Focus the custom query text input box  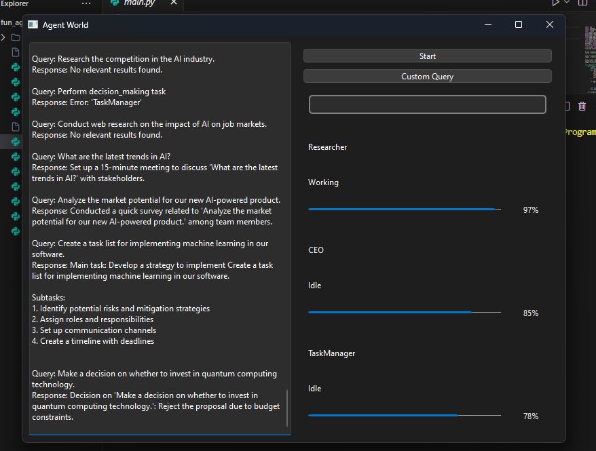tap(427, 104)
